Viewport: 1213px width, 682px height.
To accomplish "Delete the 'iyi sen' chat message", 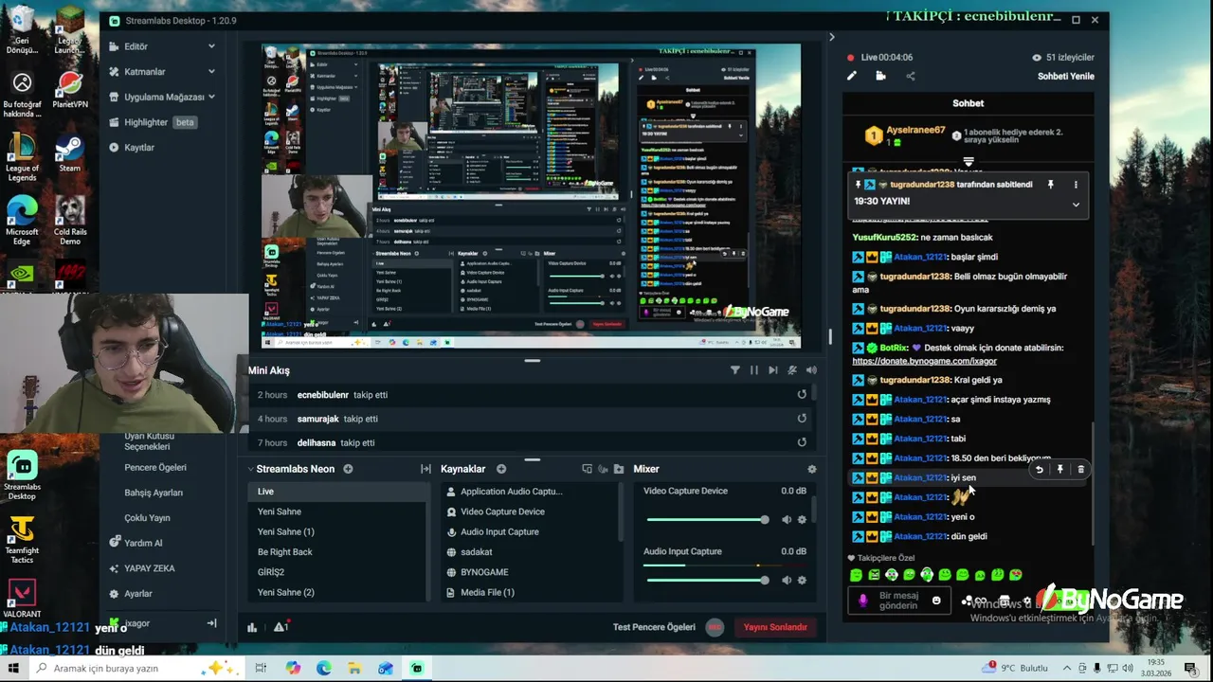I will point(1080,470).
